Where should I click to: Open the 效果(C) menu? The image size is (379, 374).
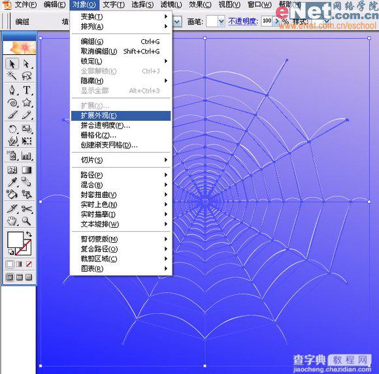[200, 5]
